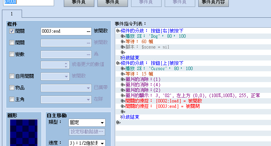271x146 pixels.
Task: Open the 物品 item dropdown
Action: click(x=88, y=88)
